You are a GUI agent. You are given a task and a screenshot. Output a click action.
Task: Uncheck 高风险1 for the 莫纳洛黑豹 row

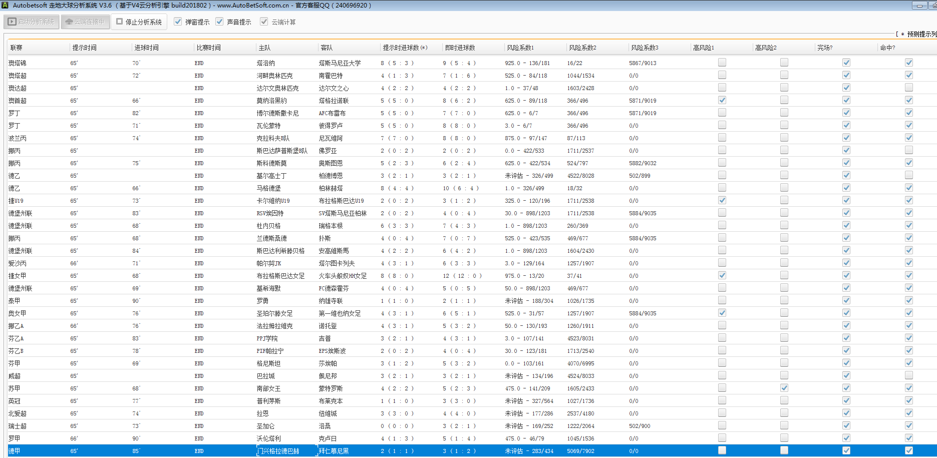tap(722, 100)
